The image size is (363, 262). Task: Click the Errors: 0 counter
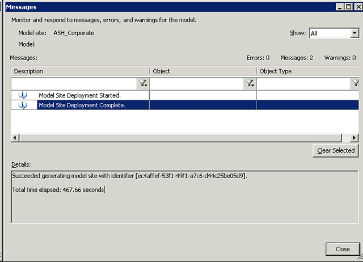(258, 58)
